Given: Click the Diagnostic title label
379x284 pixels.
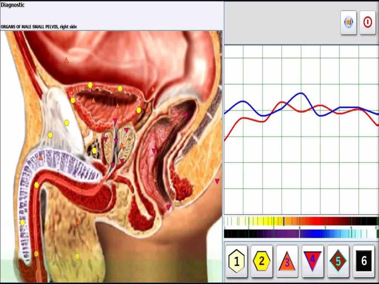Looking at the screenshot, I should click(13, 5).
